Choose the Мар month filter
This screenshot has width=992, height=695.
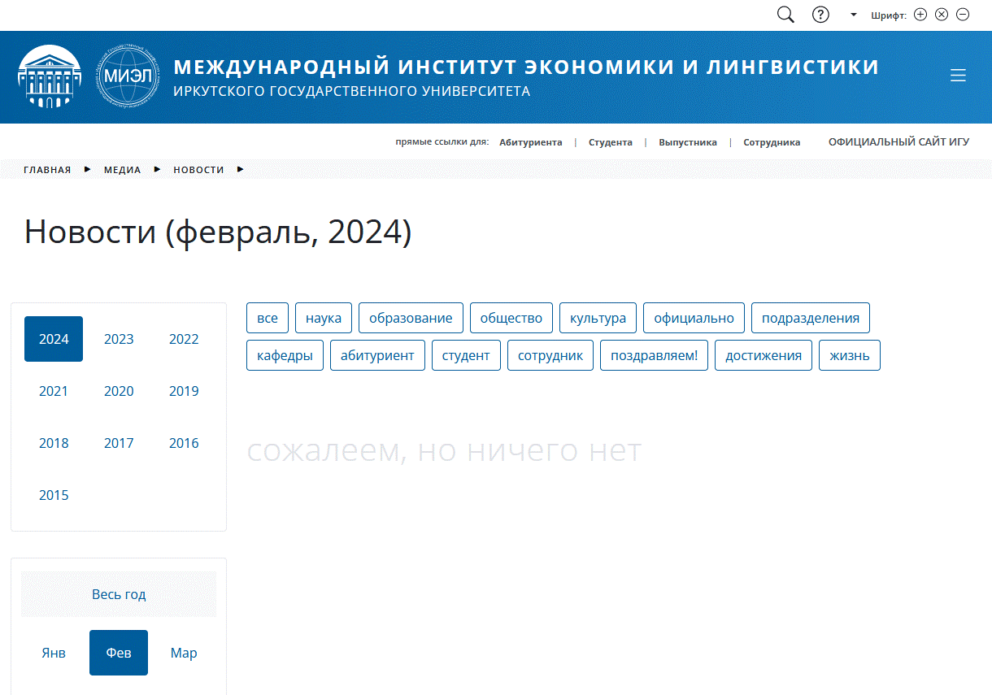click(x=184, y=653)
